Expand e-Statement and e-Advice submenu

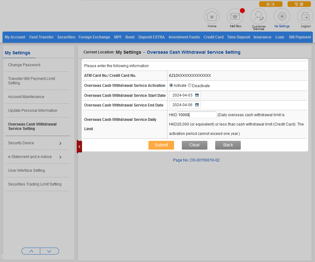pyautogui.click(x=60, y=157)
